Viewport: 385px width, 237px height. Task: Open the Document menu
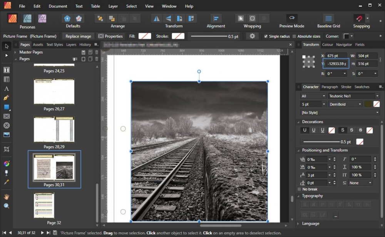pyautogui.click(x=58, y=6)
